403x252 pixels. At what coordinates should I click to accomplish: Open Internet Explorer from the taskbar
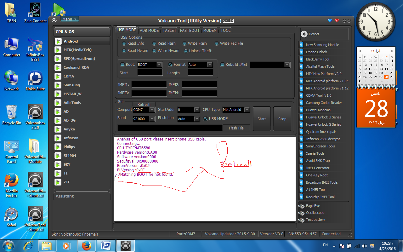click(x=28, y=246)
